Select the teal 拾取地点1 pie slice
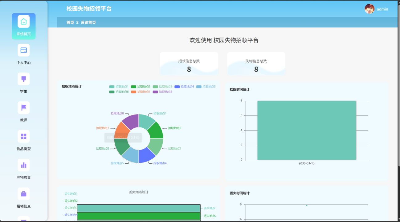Image resolution: width=400 pixels, height=222 pixels. pyautogui.click(x=146, y=121)
